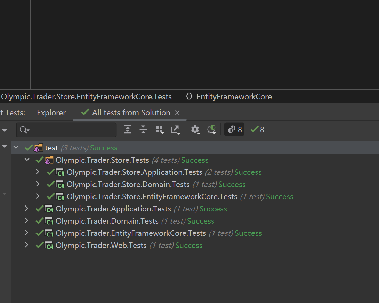
Task: Click the folder icon of Olympic.Trader.Store.Tests
Action: 49,160
